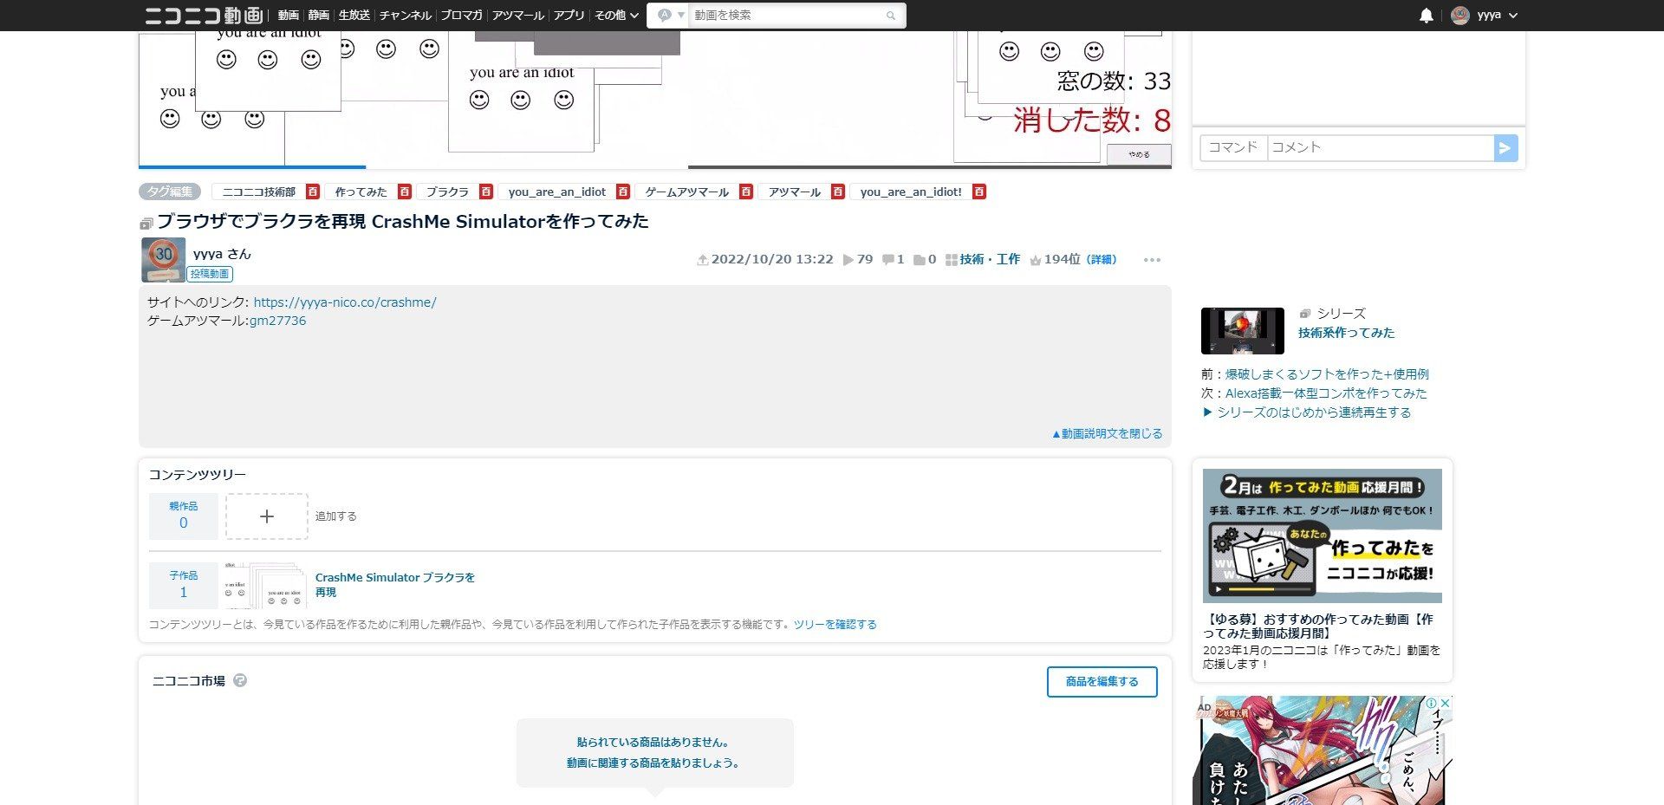The image size is (1664, 805).
Task: Open dictionary icon beside you_are_an_idiot! tag
Action: click(979, 192)
